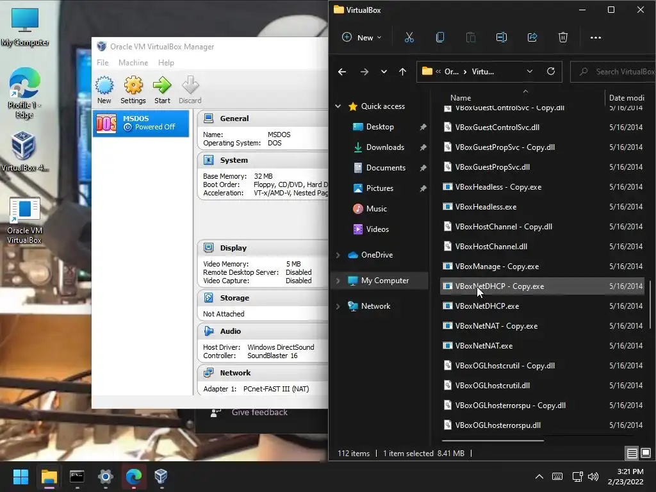
Task: Click the Share icon in Explorer toolbar
Action: (532, 37)
